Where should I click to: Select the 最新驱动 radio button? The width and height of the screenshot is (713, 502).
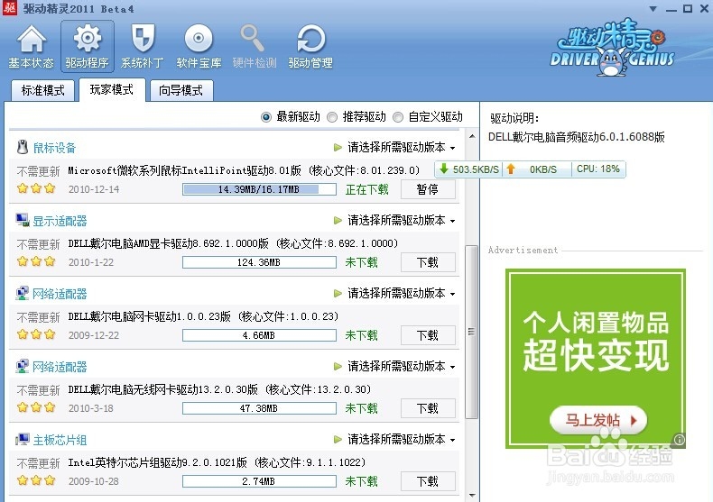(x=266, y=117)
